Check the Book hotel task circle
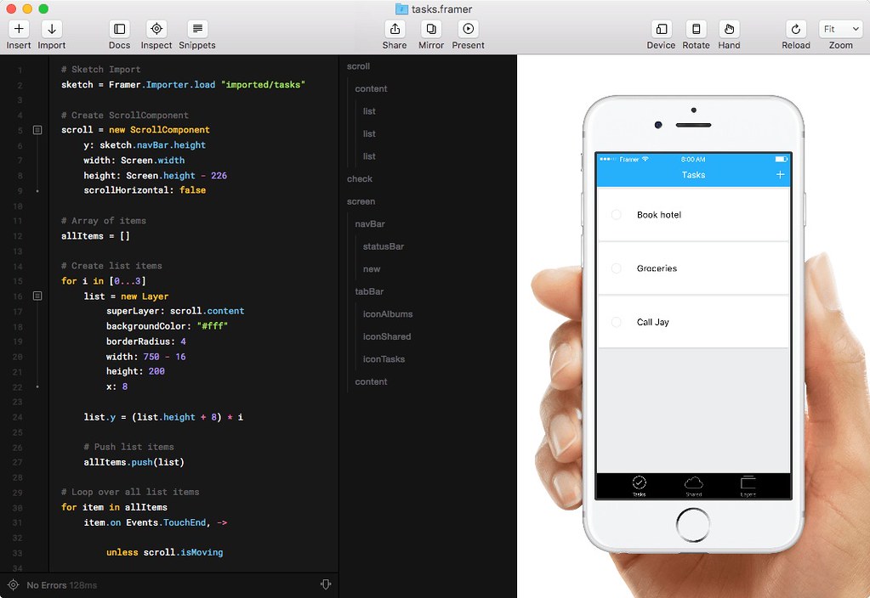870x598 pixels. (x=616, y=216)
